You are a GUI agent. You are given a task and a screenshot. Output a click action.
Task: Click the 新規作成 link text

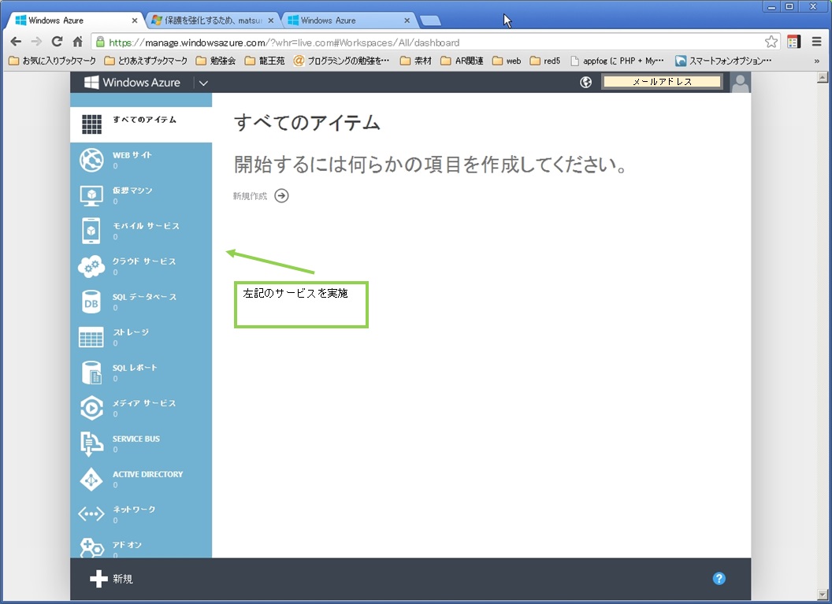250,196
